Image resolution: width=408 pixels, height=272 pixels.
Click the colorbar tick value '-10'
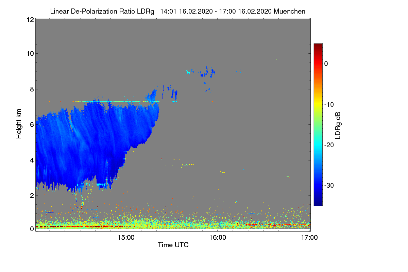pos(329,104)
